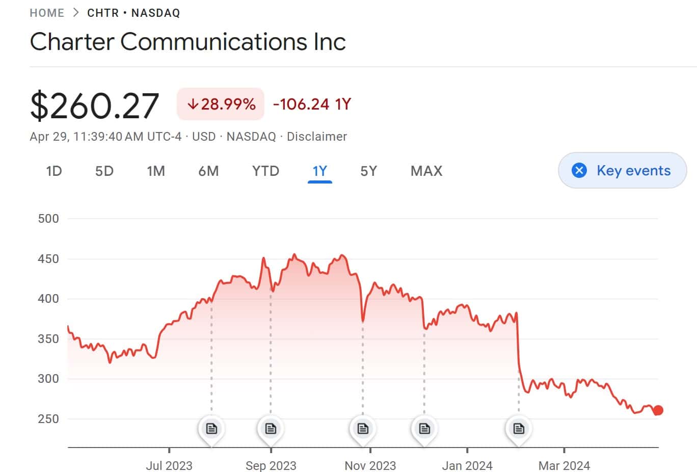Switch to the 5Y view
697x472 pixels.
click(368, 171)
